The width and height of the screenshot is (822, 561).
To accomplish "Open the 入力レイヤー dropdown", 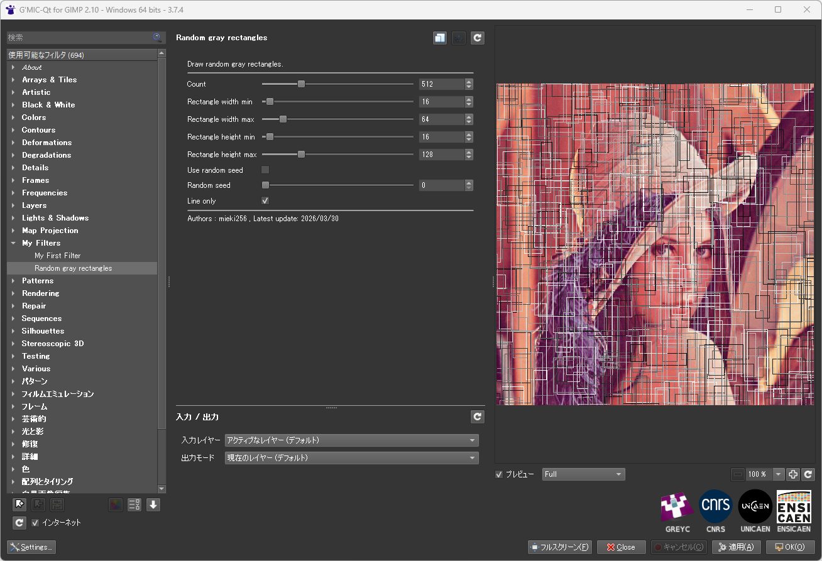I will (352, 440).
